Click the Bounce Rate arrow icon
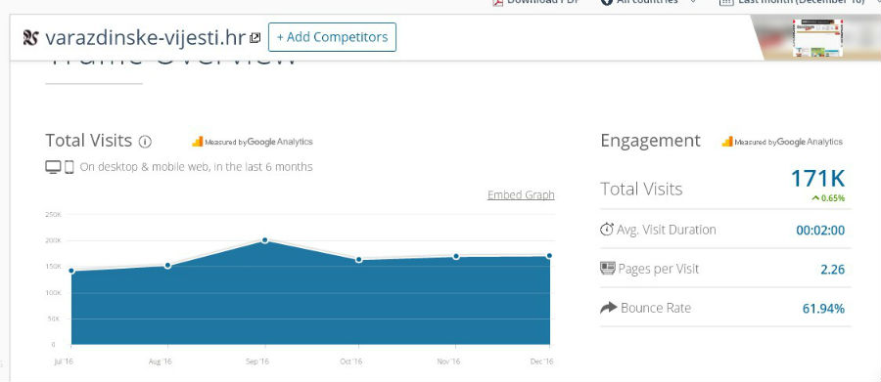 coord(609,308)
